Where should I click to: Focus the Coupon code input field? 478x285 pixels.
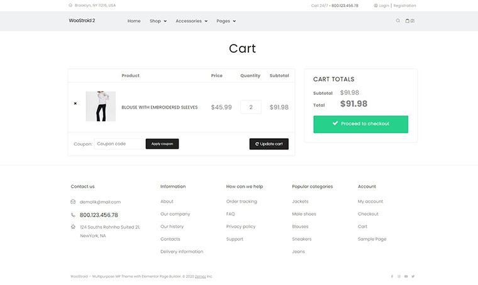point(119,144)
